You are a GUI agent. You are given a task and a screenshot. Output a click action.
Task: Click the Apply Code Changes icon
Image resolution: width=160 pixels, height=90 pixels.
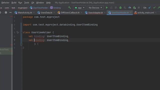click(116, 8)
